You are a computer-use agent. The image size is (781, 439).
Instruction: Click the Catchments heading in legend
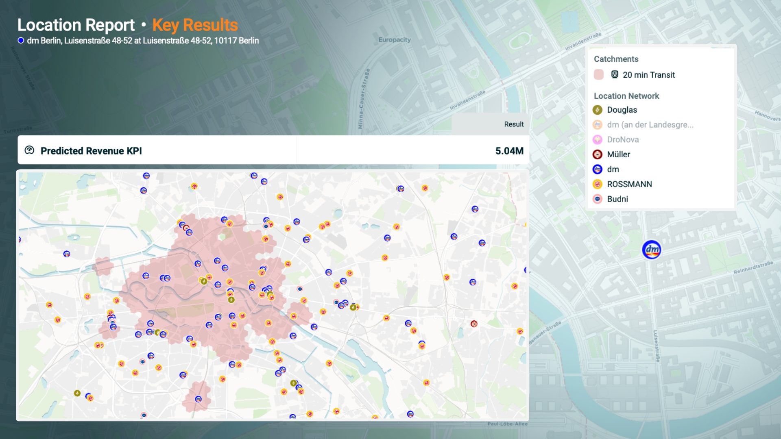point(616,59)
